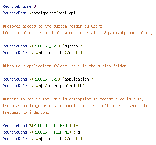
Task: Click the !-d flag text
Action: tap(77, 132)
